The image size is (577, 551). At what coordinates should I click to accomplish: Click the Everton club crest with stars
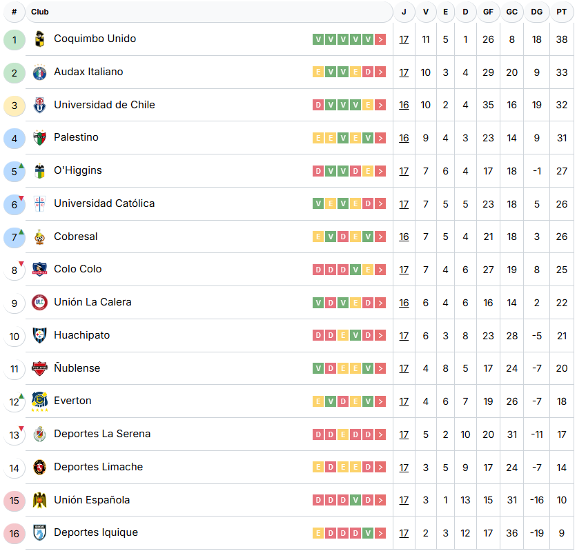pyautogui.click(x=39, y=401)
